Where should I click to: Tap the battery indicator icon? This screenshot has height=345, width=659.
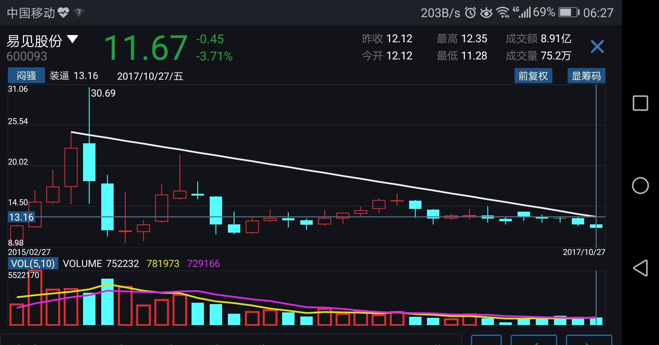point(568,12)
